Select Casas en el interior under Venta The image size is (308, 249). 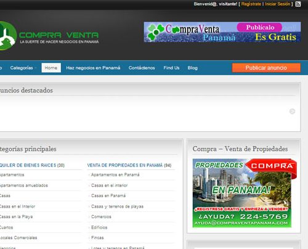point(109,186)
